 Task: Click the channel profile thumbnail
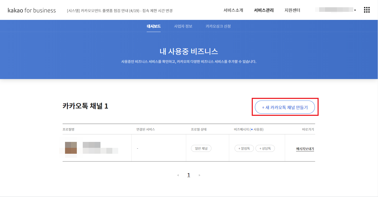tap(71, 148)
